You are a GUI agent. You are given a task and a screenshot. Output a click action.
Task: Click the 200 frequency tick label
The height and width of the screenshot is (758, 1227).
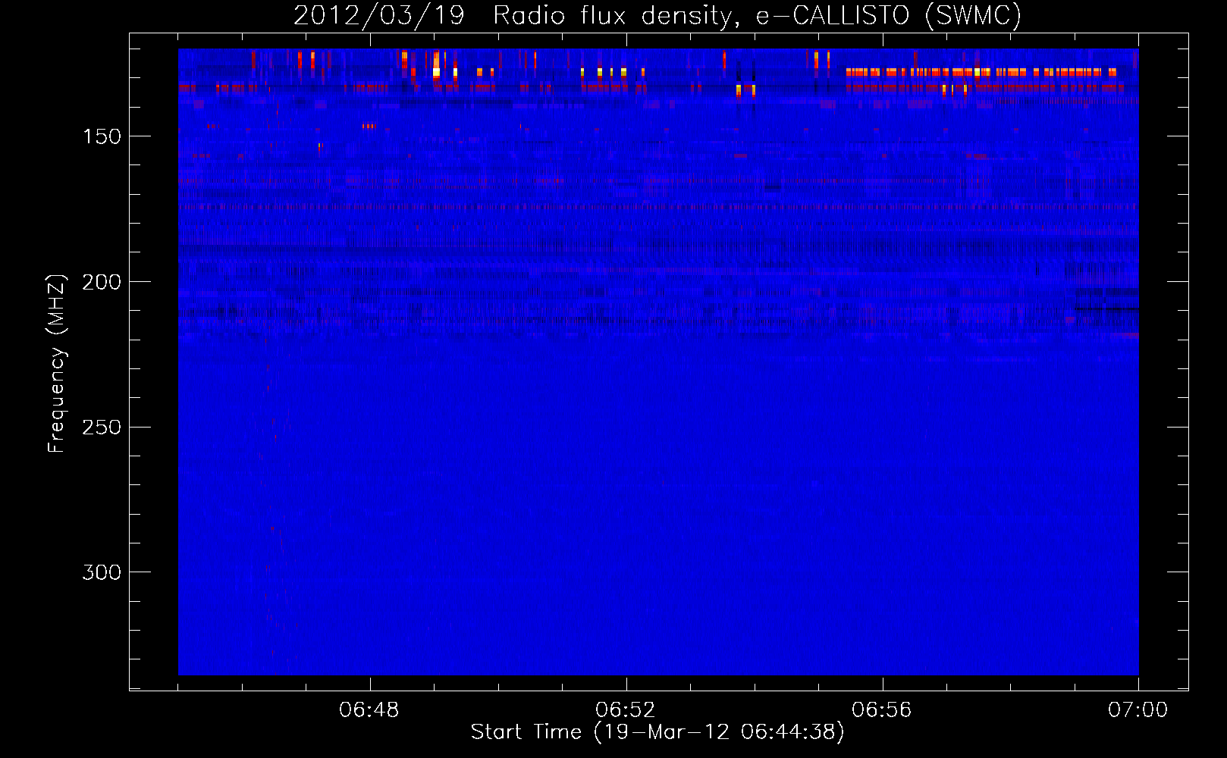102,282
